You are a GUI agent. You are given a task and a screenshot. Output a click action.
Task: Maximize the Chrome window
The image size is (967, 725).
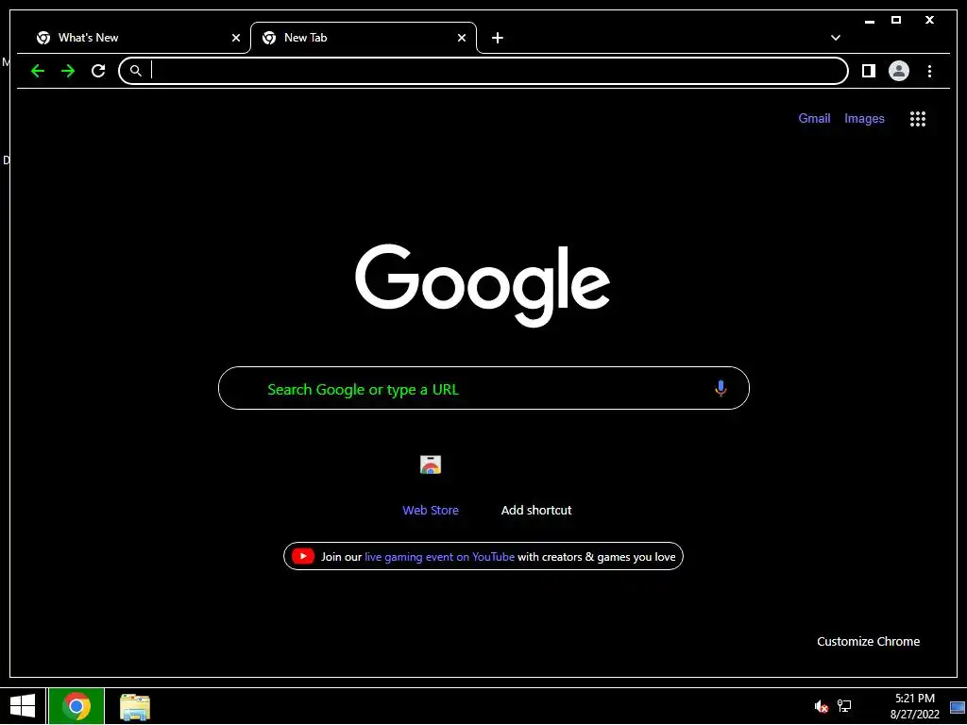[896, 21]
